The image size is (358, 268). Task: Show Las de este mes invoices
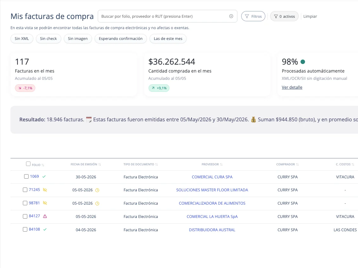coord(168,39)
